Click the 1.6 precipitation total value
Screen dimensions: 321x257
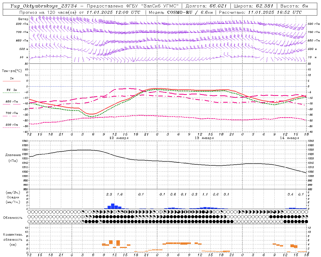point(120,194)
